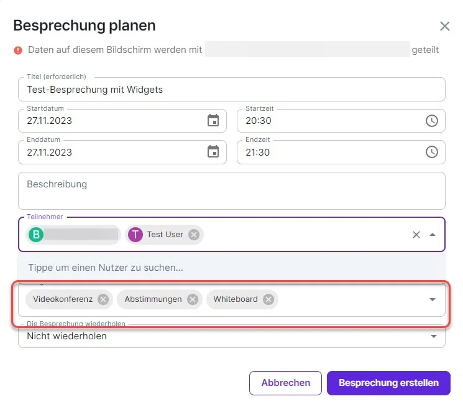Click the Whiteboard chip label

[236, 299]
